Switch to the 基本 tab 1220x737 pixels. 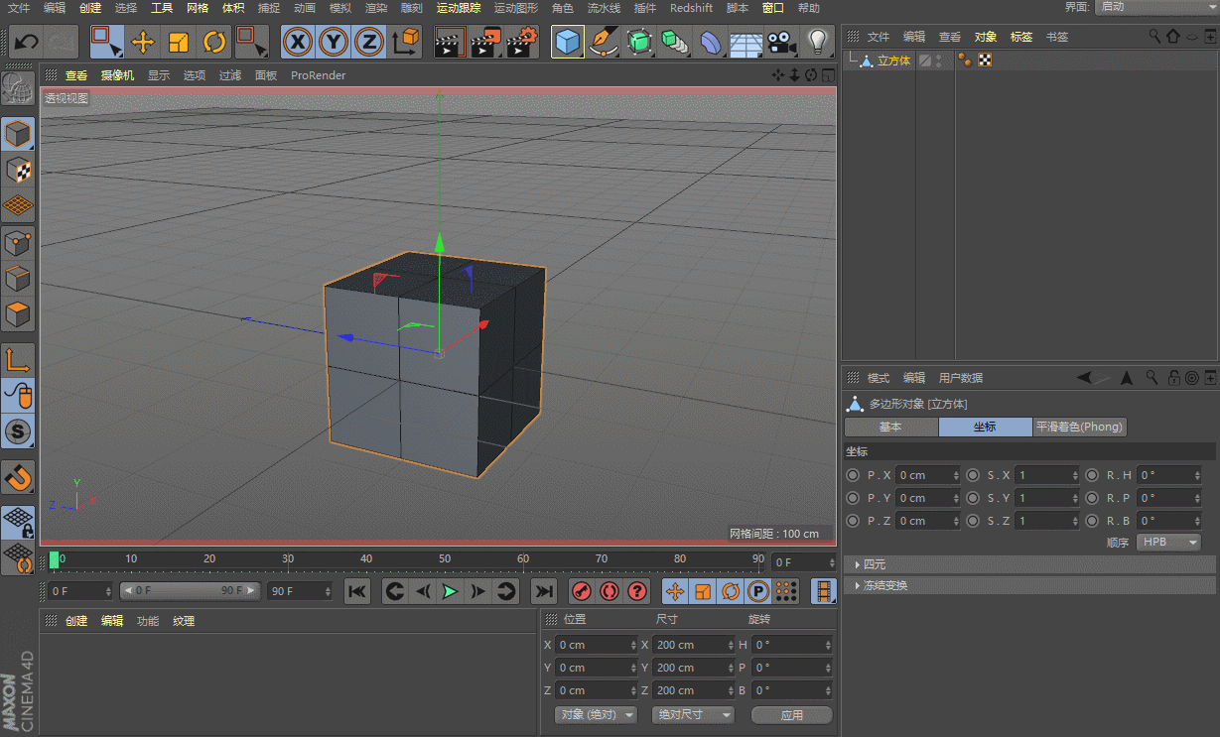tap(890, 428)
